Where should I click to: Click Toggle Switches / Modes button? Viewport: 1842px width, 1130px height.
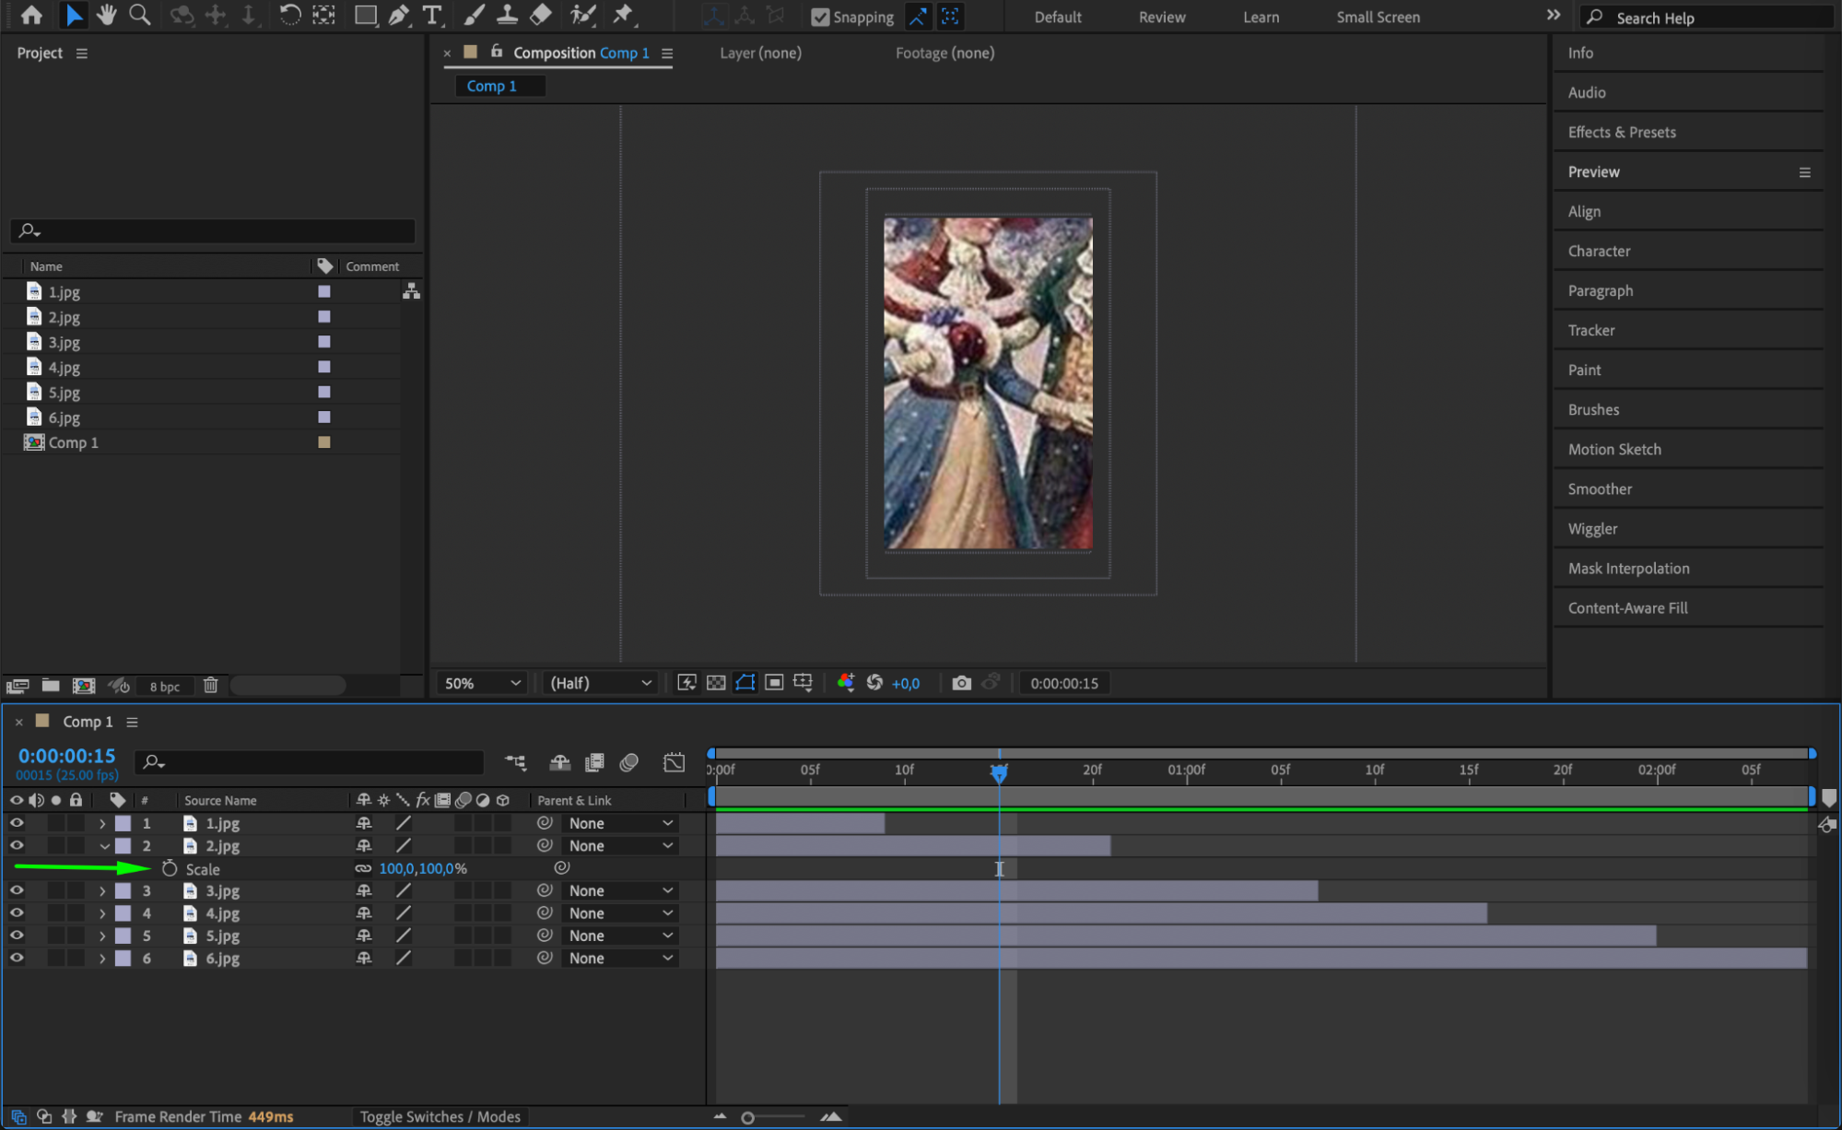tap(440, 1116)
